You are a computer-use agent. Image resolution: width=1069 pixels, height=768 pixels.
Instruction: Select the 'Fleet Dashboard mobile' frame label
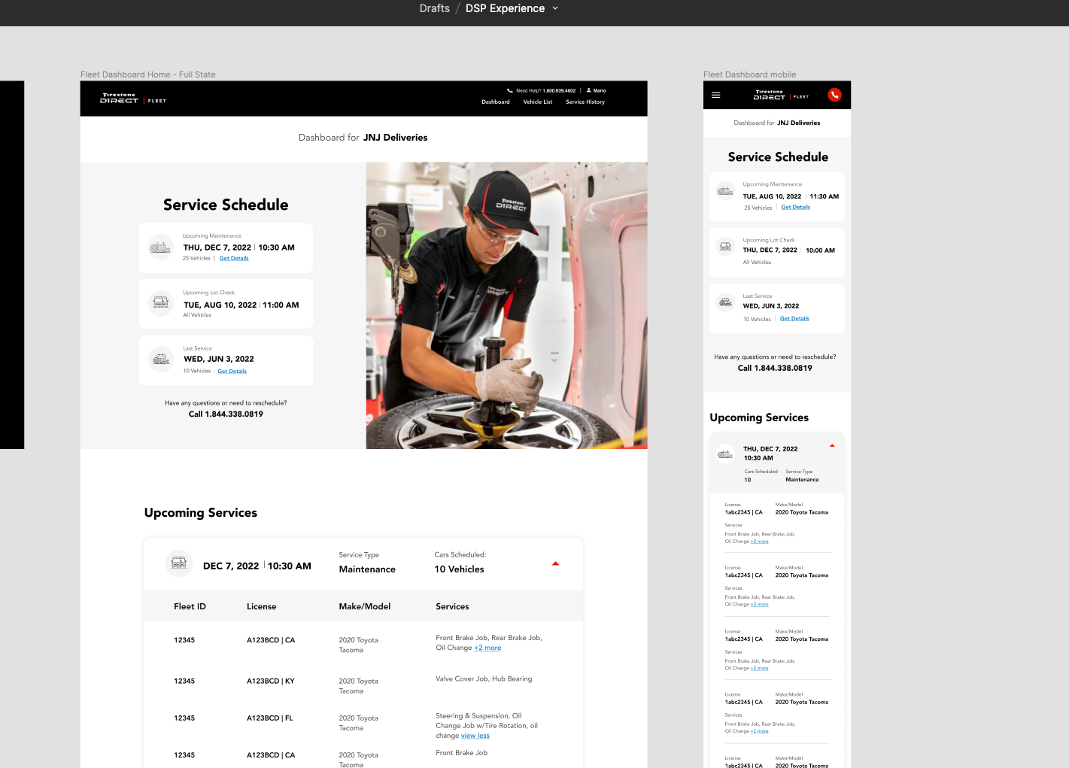(x=749, y=74)
